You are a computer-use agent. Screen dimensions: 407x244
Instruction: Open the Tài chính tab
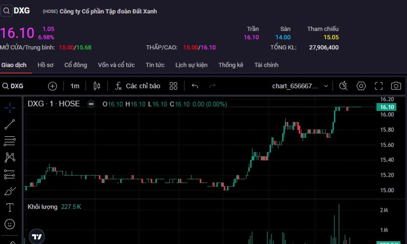pos(266,65)
